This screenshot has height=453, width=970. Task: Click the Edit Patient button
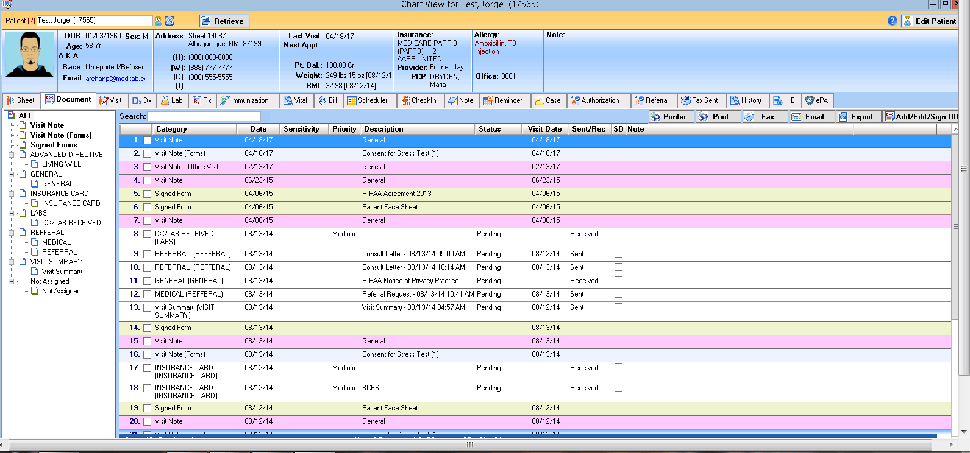929,21
